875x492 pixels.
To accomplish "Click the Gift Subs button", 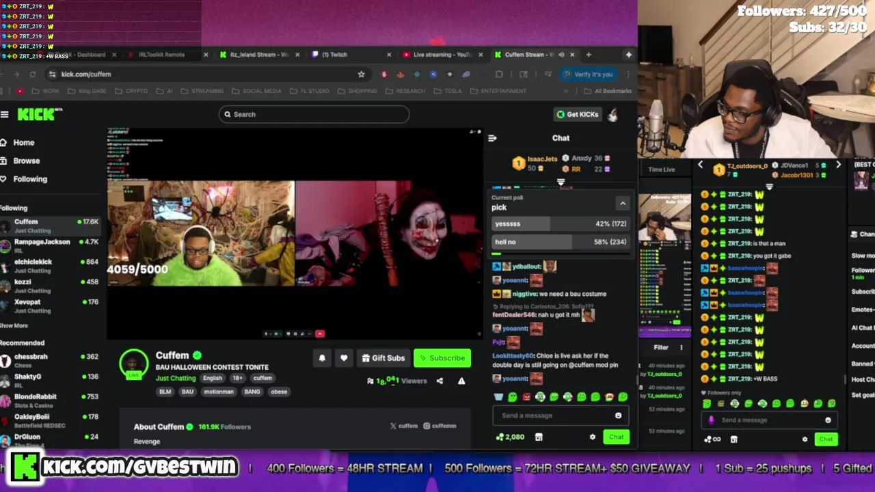I will pos(383,358).
